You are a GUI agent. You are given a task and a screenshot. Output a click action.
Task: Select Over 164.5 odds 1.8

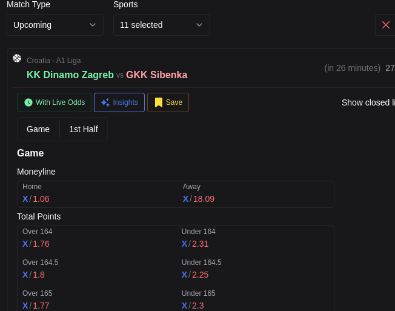click(39, 275)
